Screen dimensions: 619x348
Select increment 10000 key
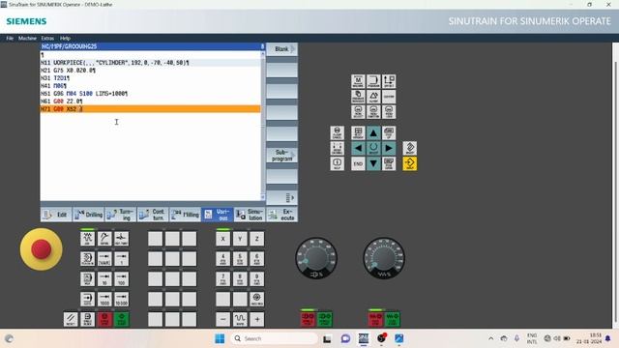tap(122, 299)
